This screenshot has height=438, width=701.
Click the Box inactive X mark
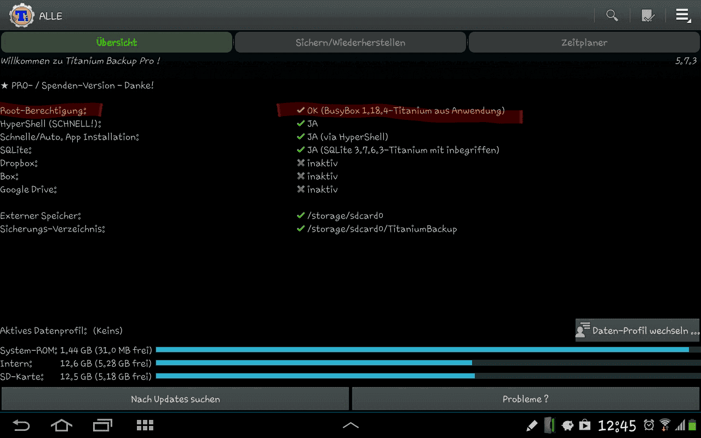(x=300, y=176)
